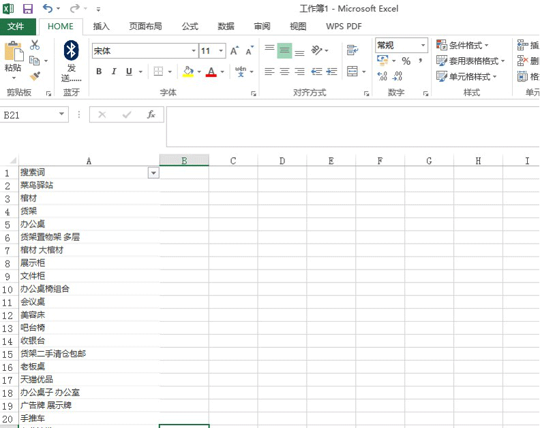Toggle Italic formatting
This screenshot has height=428, width=540.
[x=113, y=71]
